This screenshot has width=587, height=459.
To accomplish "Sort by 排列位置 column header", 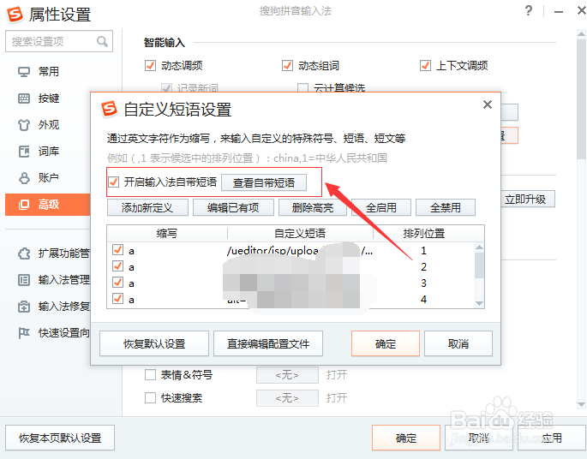I will pyautogui.click(x=424, y=234).
